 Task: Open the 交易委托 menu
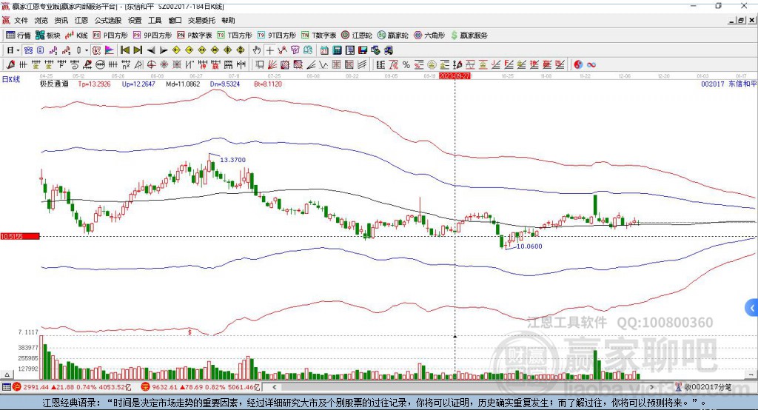(x=201, y=20)
